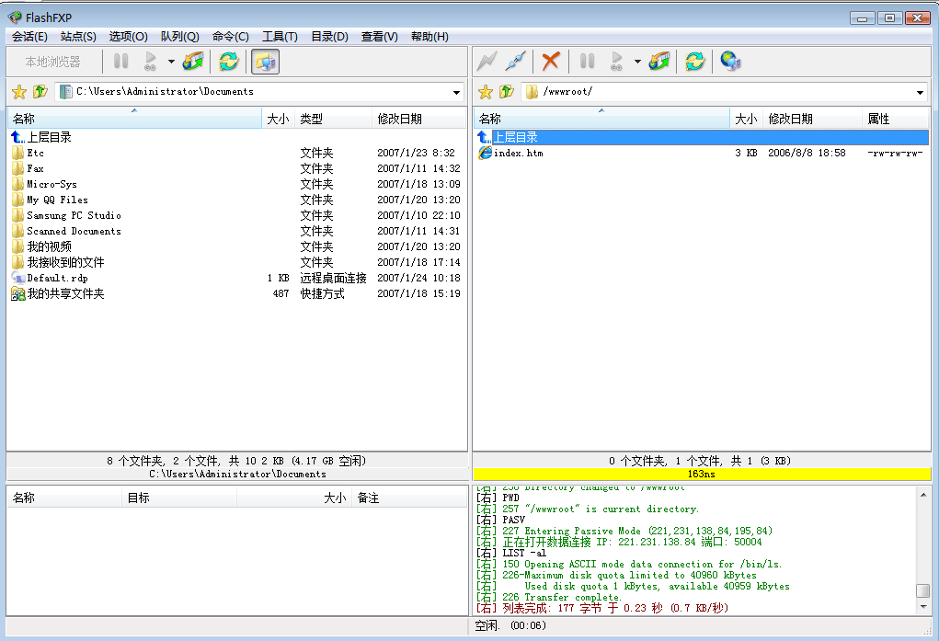Click the remote pane globe browser icon
Image resolution: width=939 pixels, height=641 pixels.
pos(731,62)
